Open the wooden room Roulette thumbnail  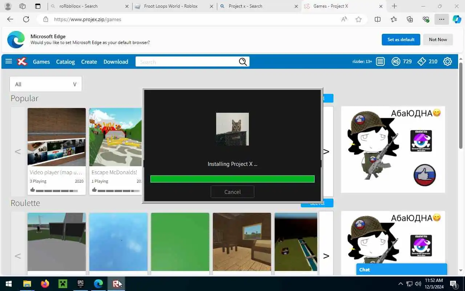(x=242, y=242)
